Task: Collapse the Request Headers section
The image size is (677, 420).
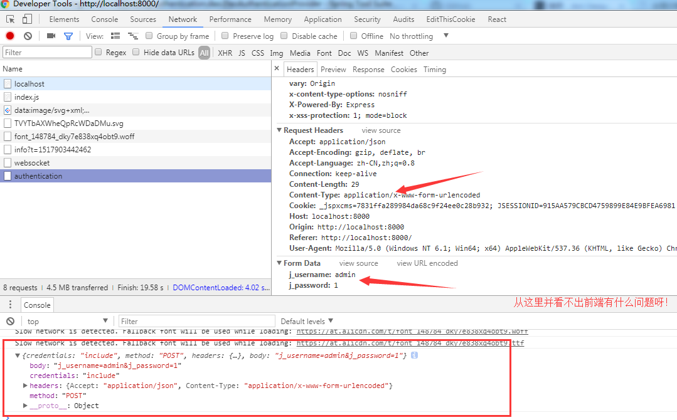Action: coord(279,130)
